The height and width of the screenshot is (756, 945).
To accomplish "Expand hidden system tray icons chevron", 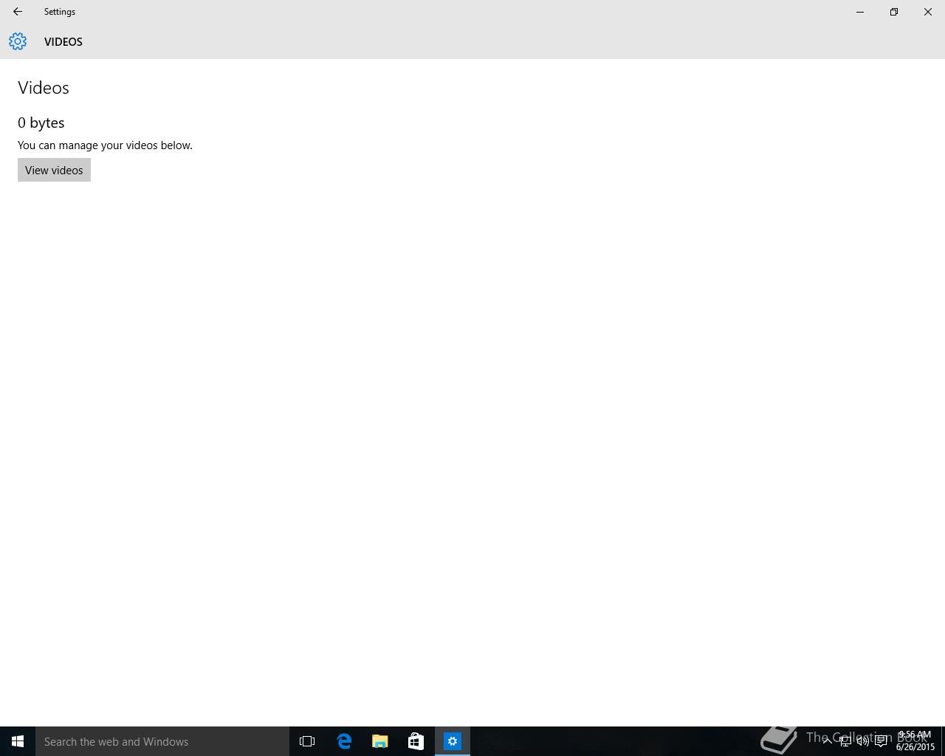I will pyautogui.click(x=827, y=741).
